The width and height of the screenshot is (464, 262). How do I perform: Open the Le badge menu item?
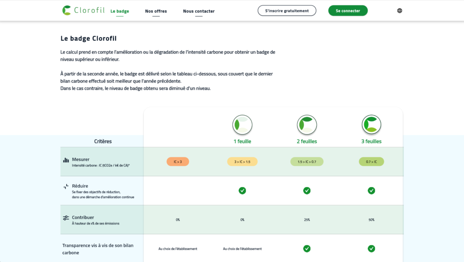coord(120,11)
